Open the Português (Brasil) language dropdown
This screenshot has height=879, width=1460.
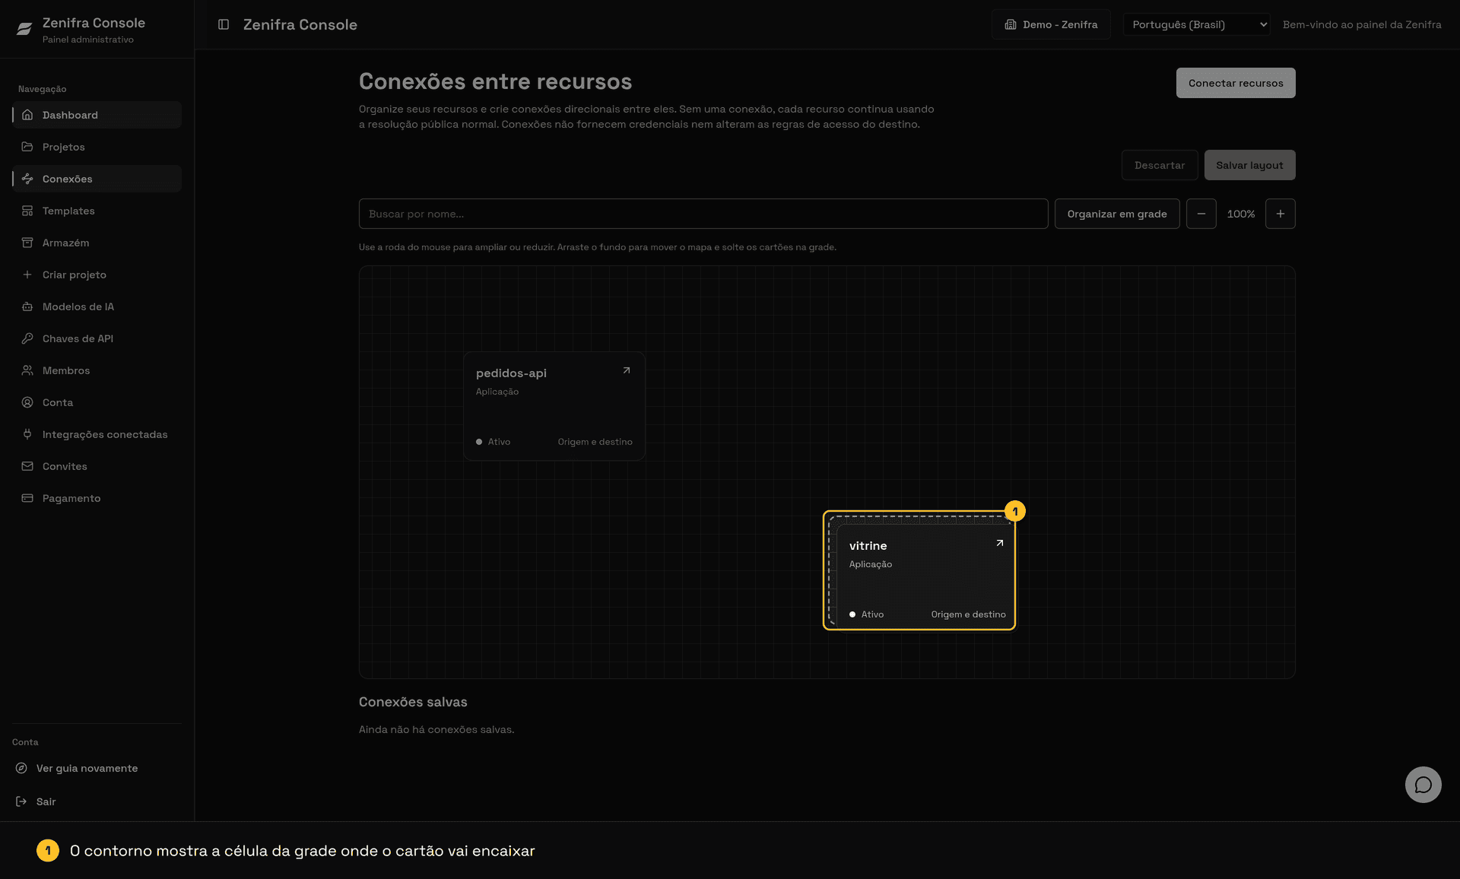1197,24
